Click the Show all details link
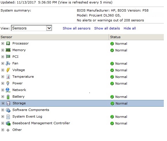The width and height of the screenshot is (167, 141). pyautogui.click(x=107, y=28)
